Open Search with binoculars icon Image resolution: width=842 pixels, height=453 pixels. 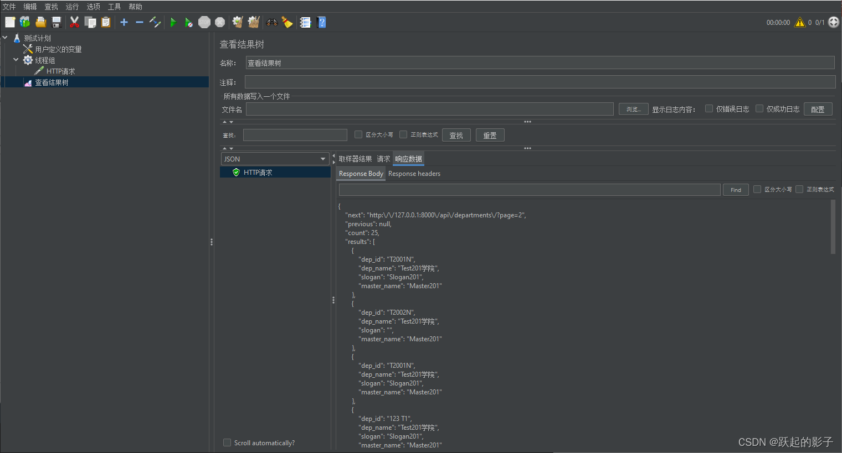[272, 22]
